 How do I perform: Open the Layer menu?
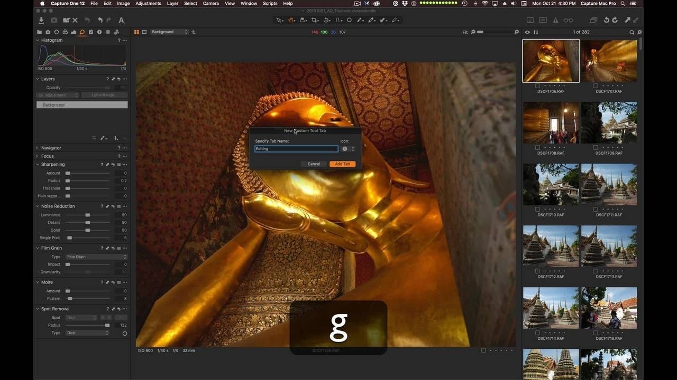tap(172, 4)
